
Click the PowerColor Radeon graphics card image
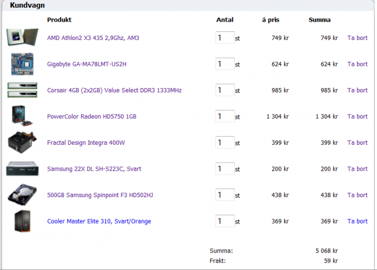click(x=22, y=116)
